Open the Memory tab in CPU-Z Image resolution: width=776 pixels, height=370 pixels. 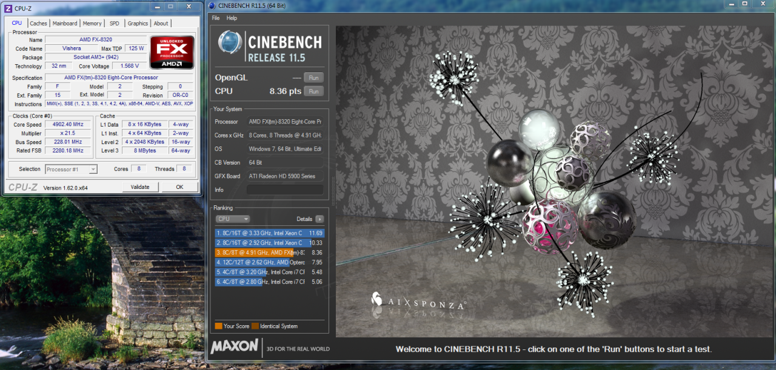[92, 24]
